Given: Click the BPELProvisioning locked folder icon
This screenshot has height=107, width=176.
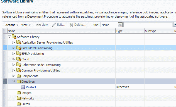Looking at the screenshot, I should [x=19, y=53].
